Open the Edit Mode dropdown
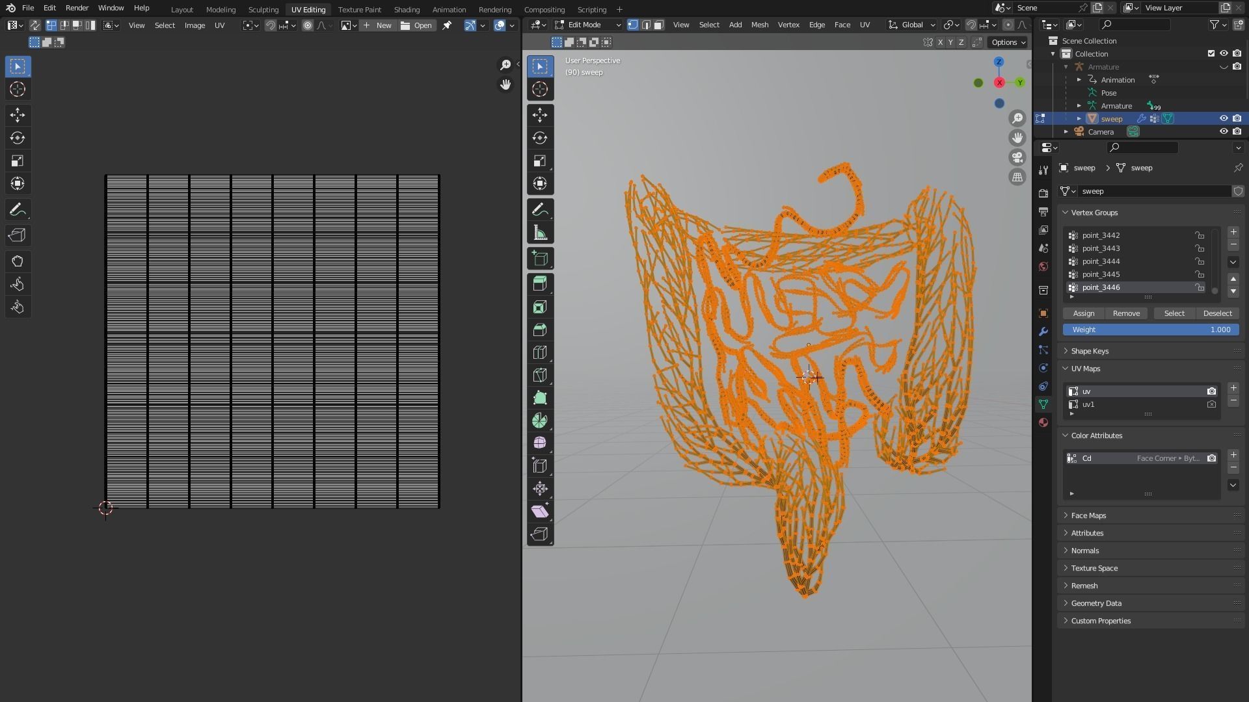Screen dimensions: 1249x702 point(587,25)
